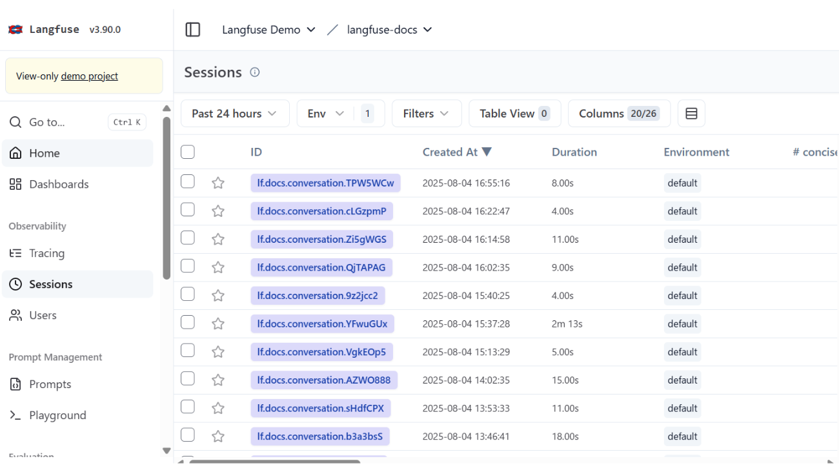Open session lf.docs.conversation.b3a3bsS

coord(320,436)
